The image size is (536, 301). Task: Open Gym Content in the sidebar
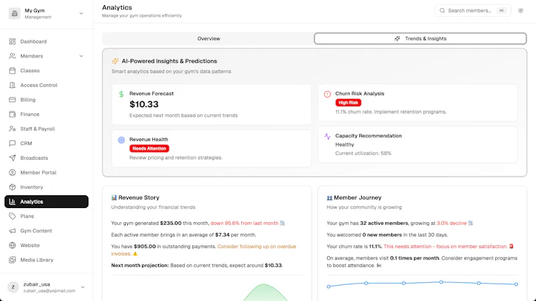46,231
